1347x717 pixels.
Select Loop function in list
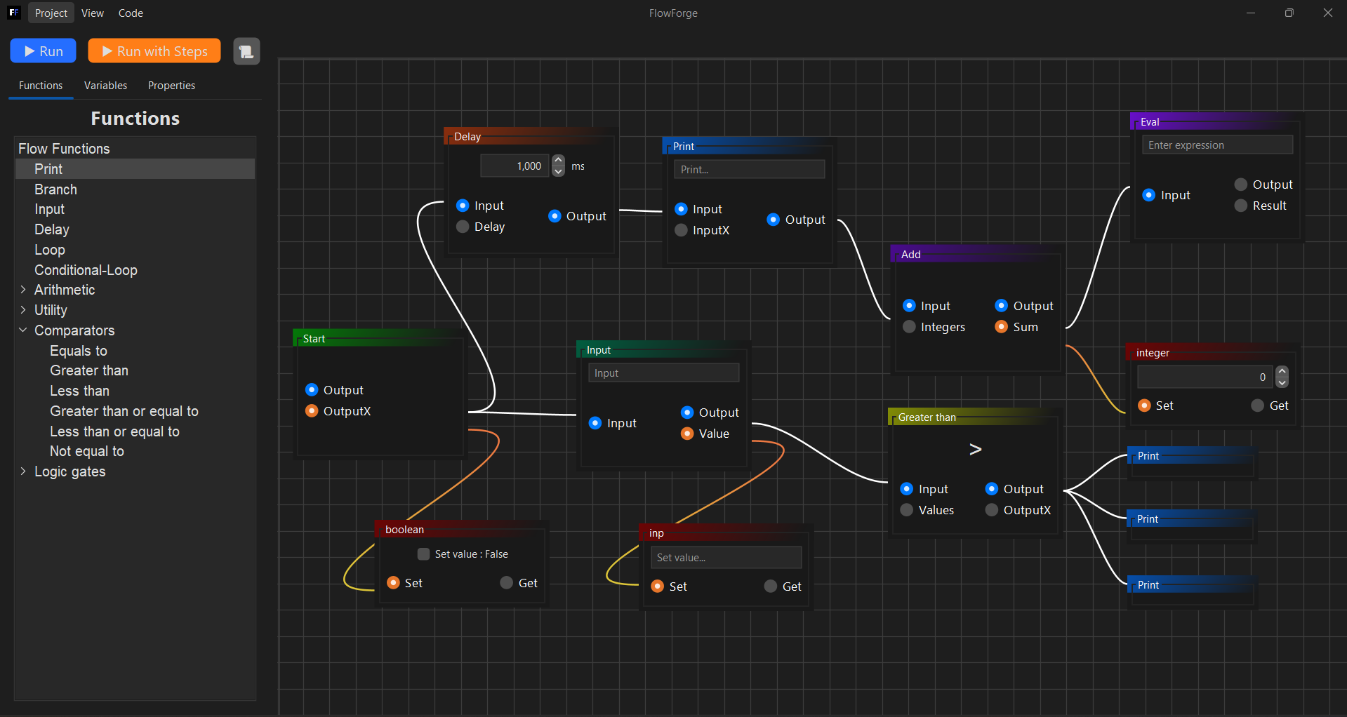pyautogui.click(x=135, y=250)
